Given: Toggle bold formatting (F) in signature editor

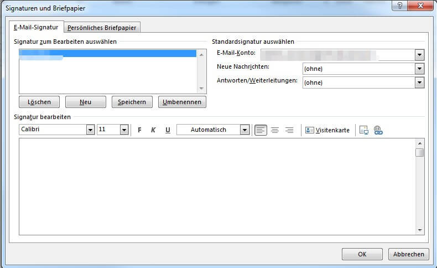Looking at the screenshot, I should click(x=139, y=130).
